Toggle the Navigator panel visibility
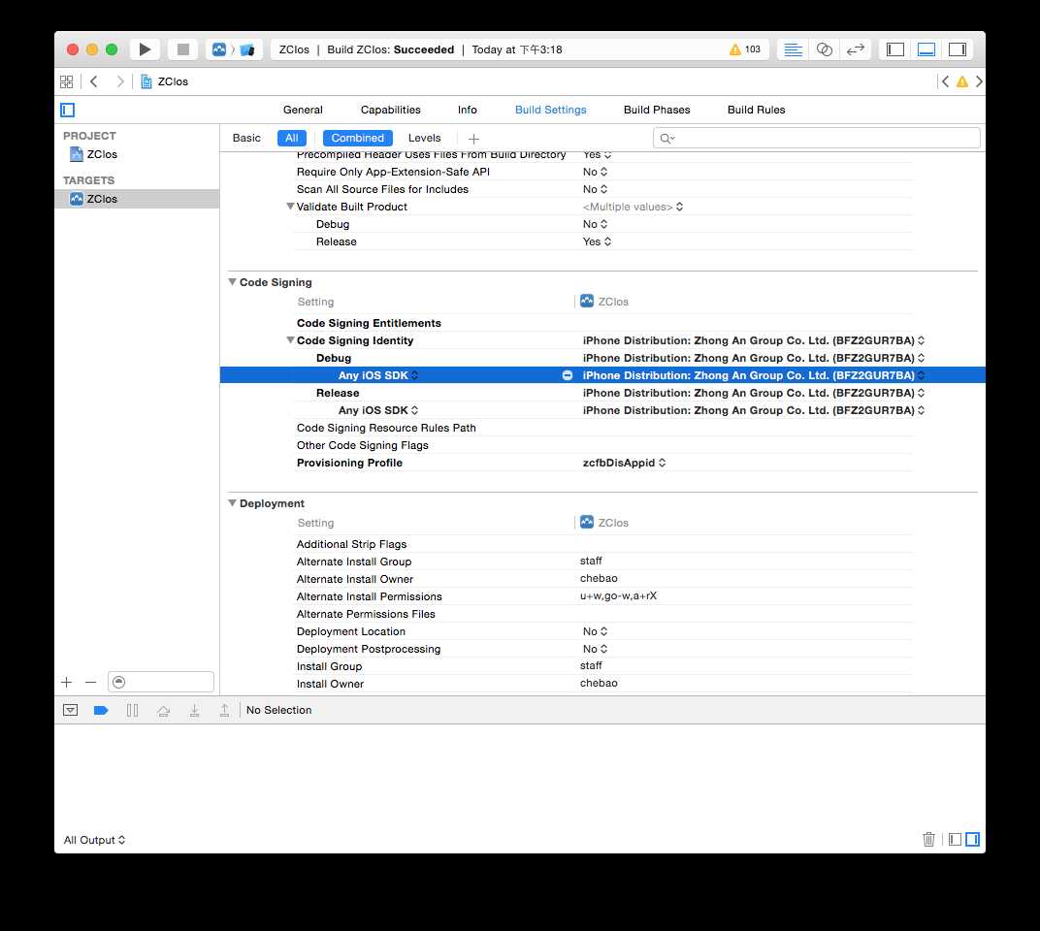The height and width of the screenshot is (931, 1040). pyautogui.click(x=895, y=49)
